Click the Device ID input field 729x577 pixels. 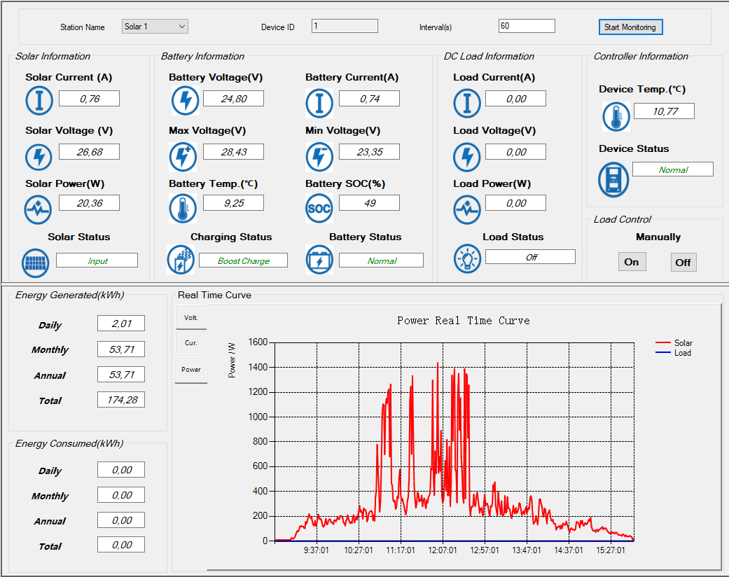[345, 26]
